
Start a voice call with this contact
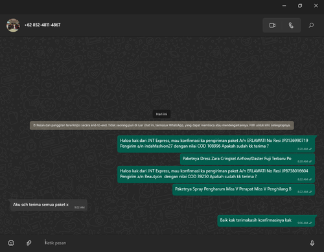[291, 25]
